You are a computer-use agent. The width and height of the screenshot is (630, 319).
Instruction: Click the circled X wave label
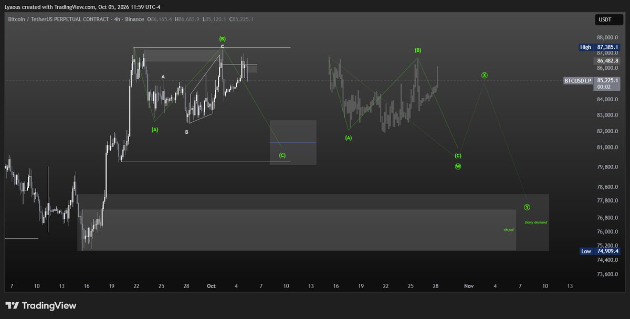click(x=485, y=75)
